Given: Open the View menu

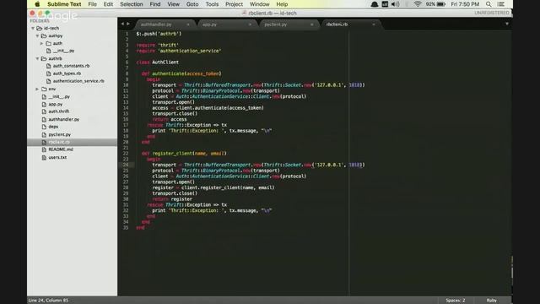Looking at the screenshot, I should (173, 4).
